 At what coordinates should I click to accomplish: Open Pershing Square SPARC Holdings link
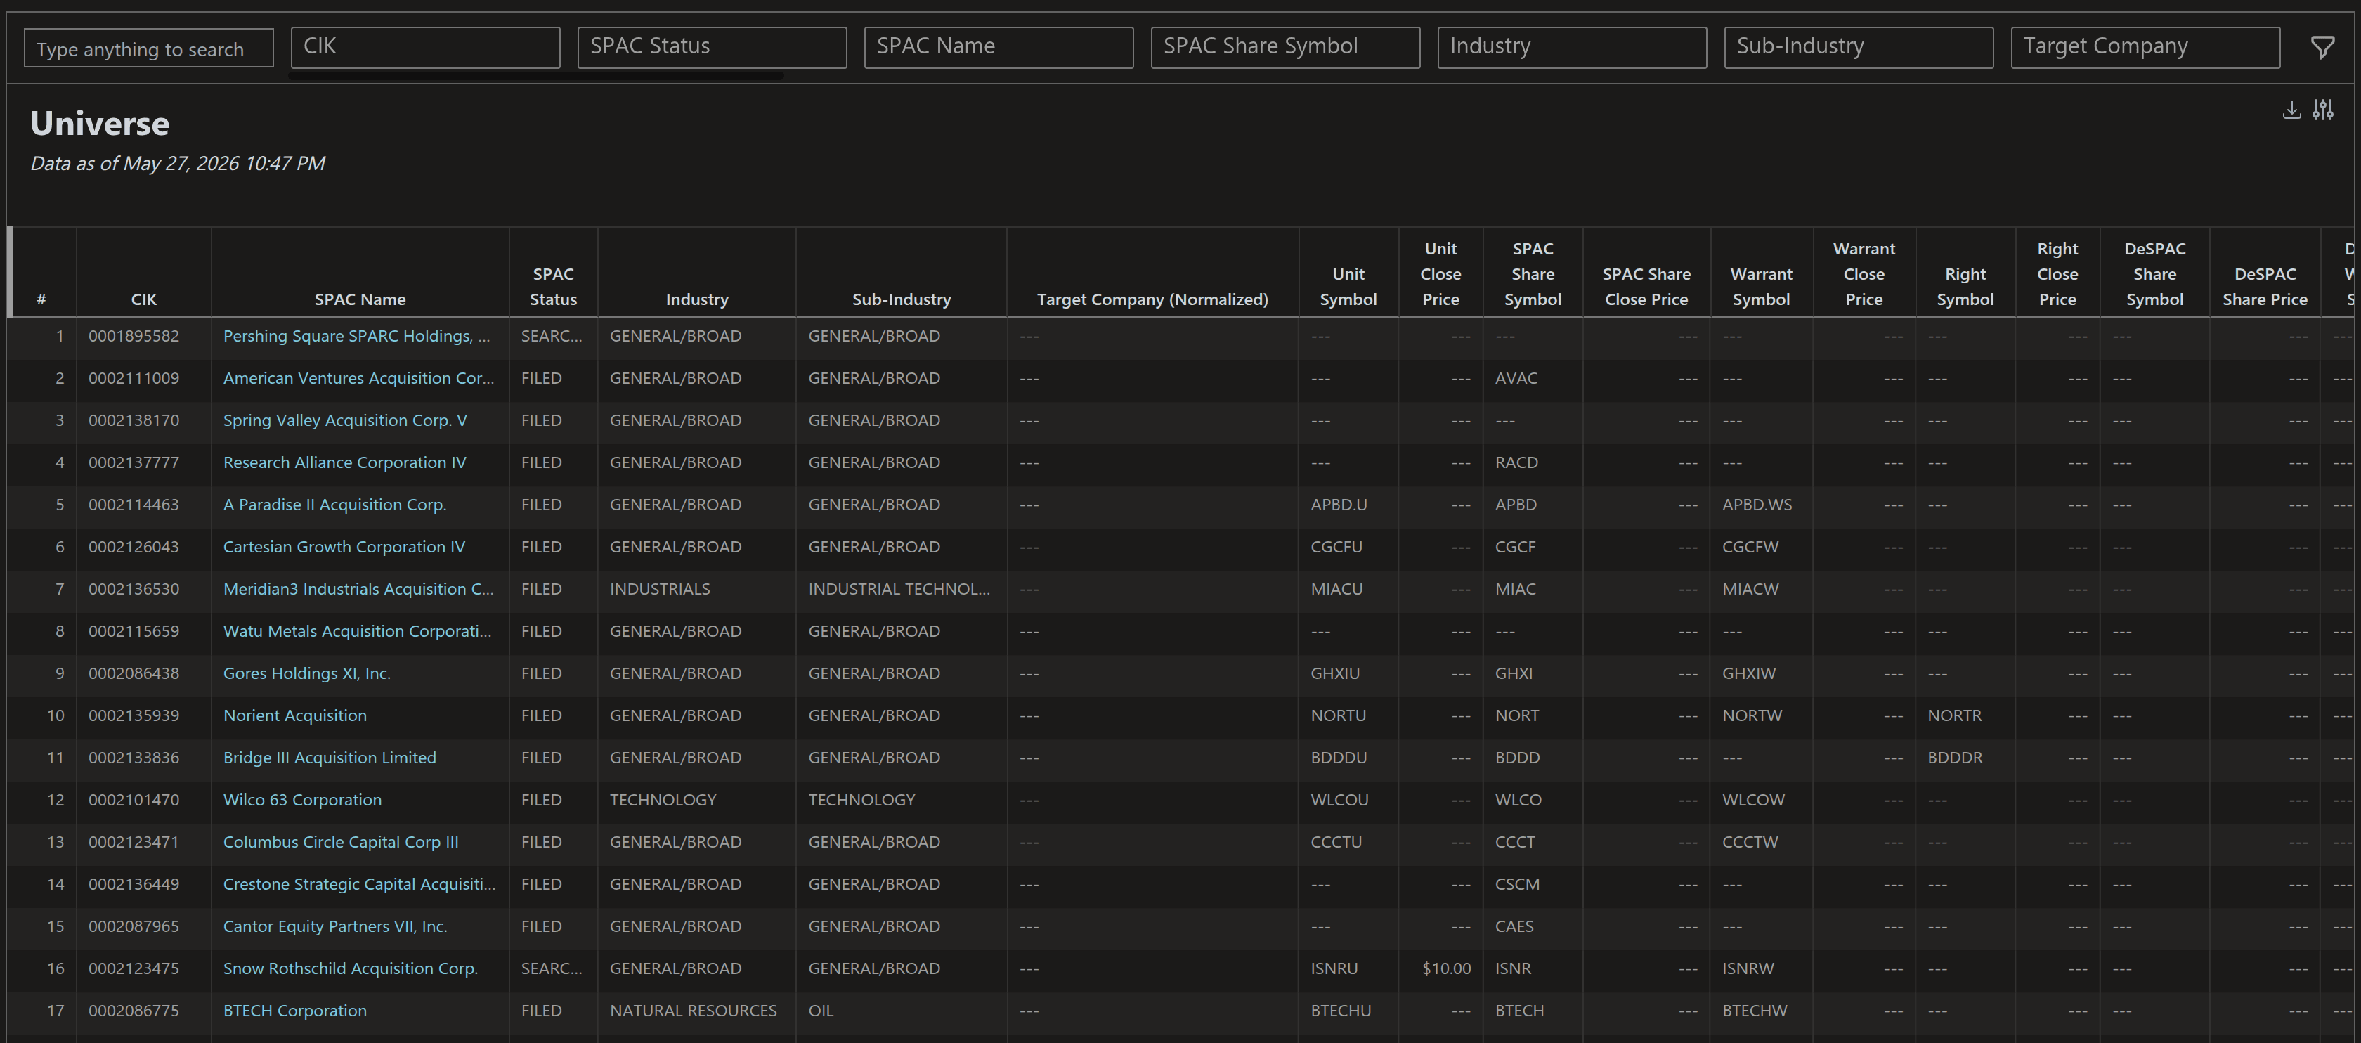[x=356, y=337]
